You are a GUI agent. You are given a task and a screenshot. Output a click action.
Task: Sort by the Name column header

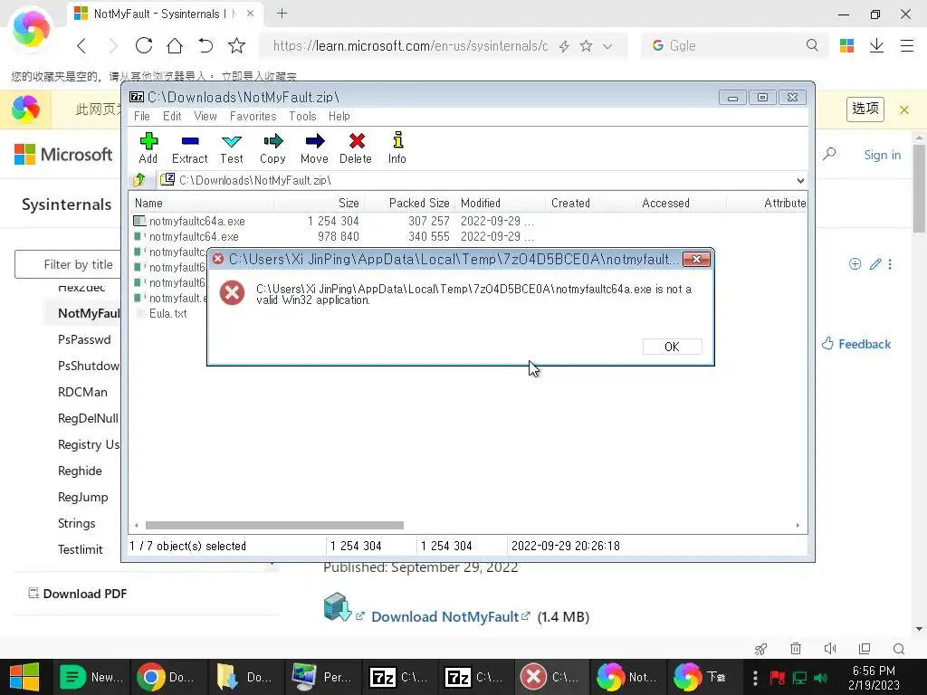click(x=202, y=203)
